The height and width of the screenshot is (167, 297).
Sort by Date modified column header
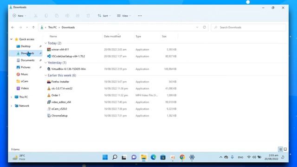112,36
